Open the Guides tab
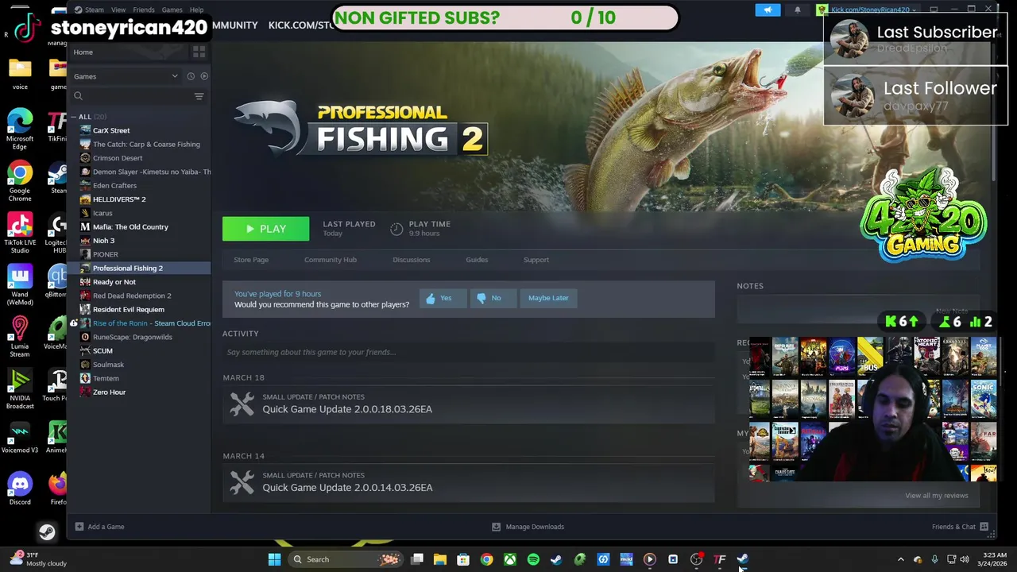The height and width of the screenshot is (572, 1017). coord(477,260)
